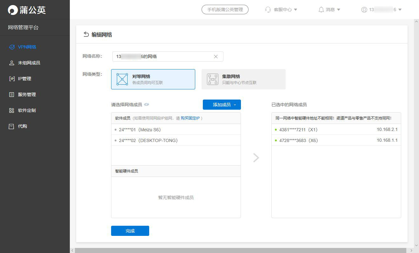Image resolution: width=419 pixels, height=253 pixels.
Task: Select the 未组网成员 person icon
Action: [11, 62]
